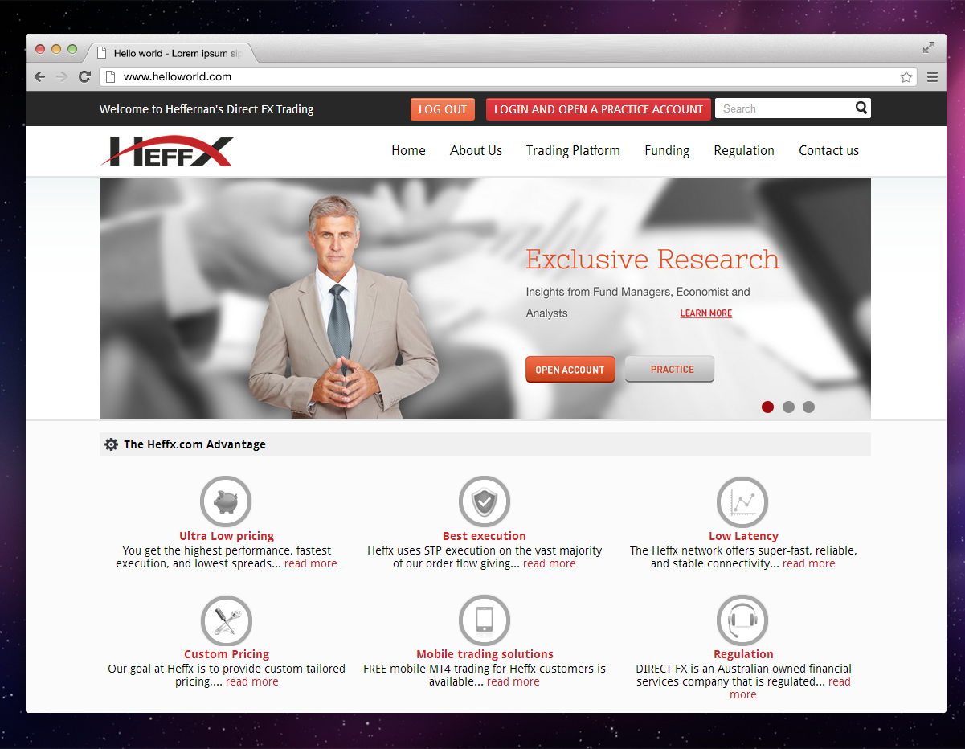Bookmark page with the star icon
The height and width of the screenshot is (749, 965).
[906, 77]
